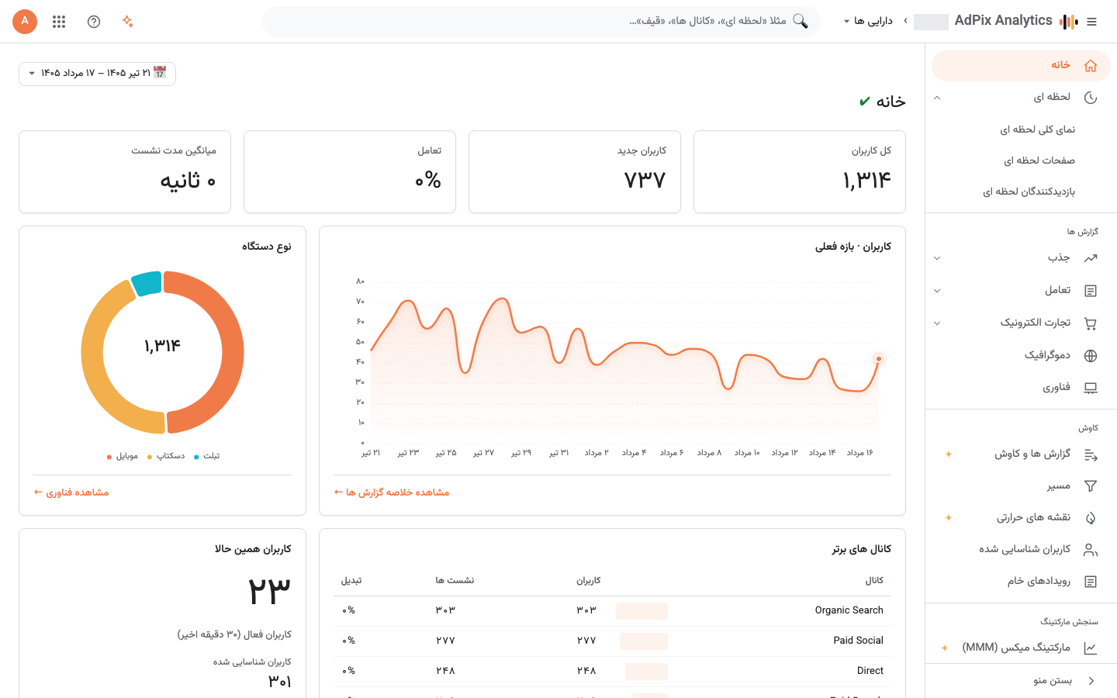Click the user icon for کاربران شناسایی شده

[1091, 550]
